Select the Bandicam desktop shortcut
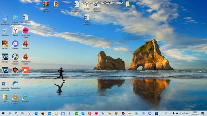 (15, 70)
